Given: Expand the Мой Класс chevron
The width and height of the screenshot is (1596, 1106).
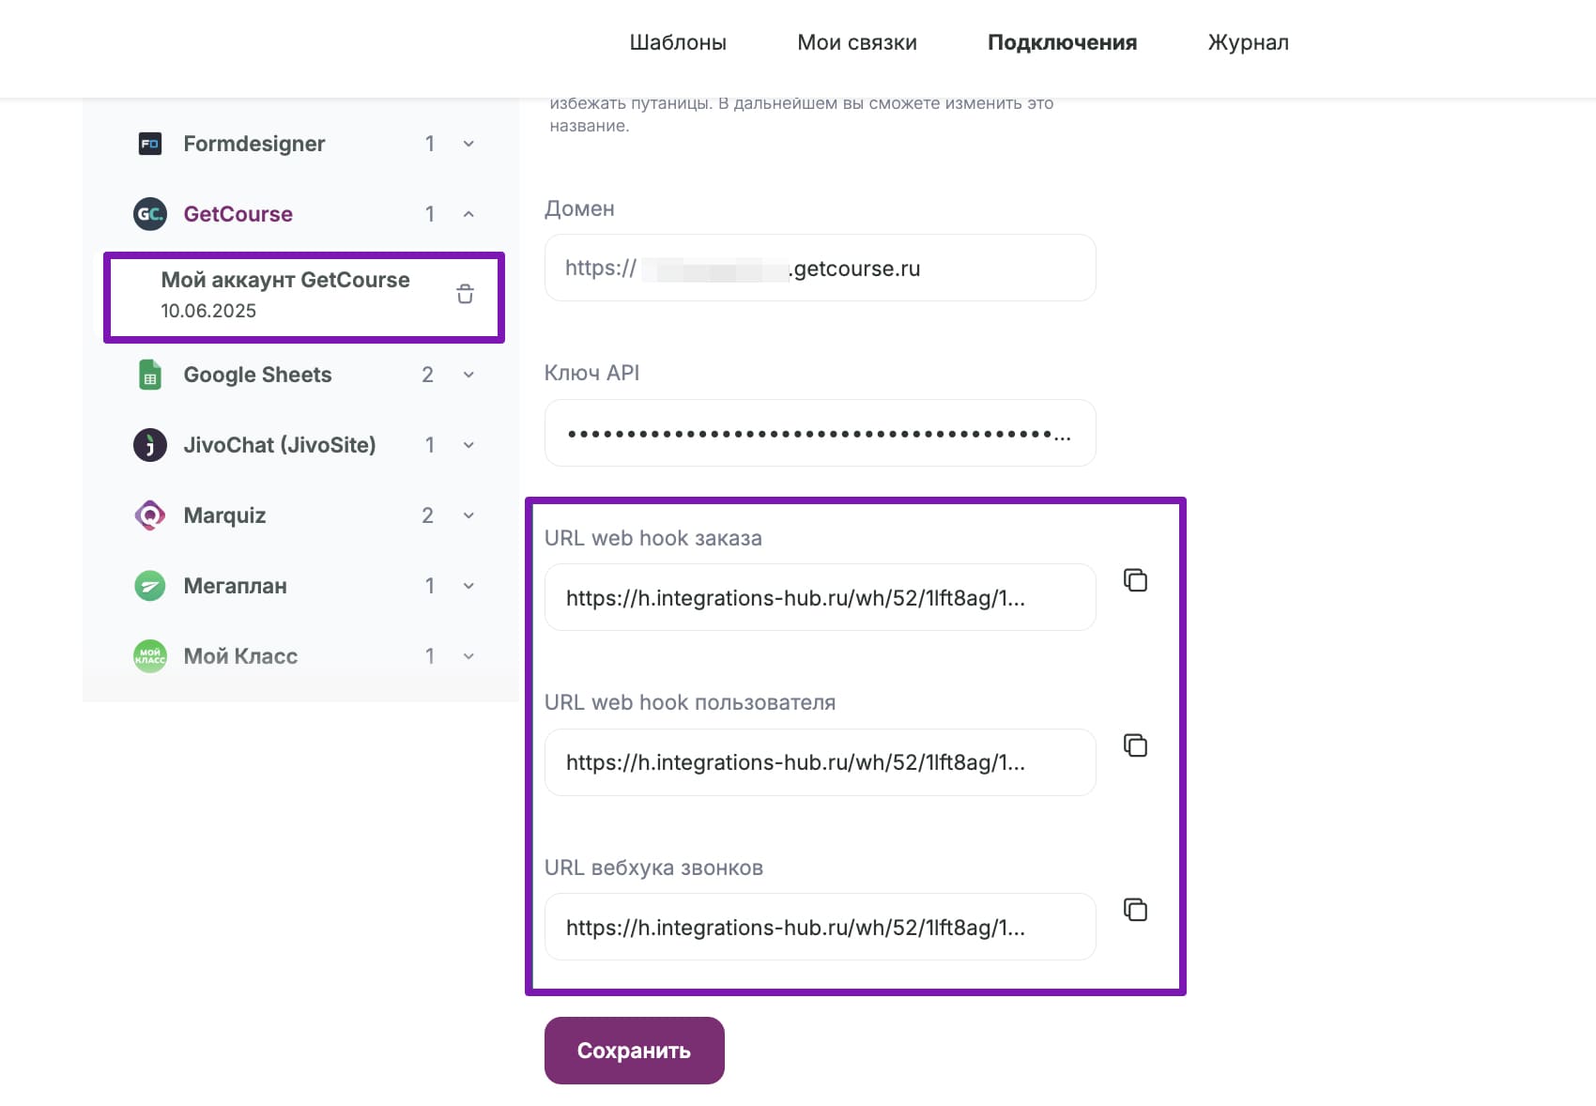Looking at the screenshot, I should tap(468, 656).
